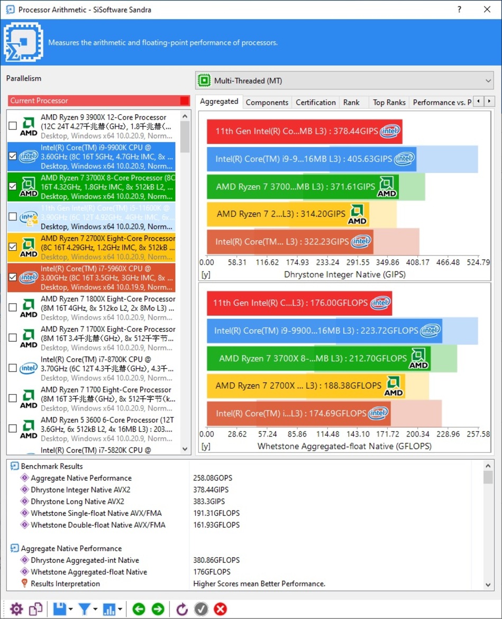Uncheck the Intel i9-9900K checkbox
The height and width of the screenshot is (619, 502).
(13, 156)
